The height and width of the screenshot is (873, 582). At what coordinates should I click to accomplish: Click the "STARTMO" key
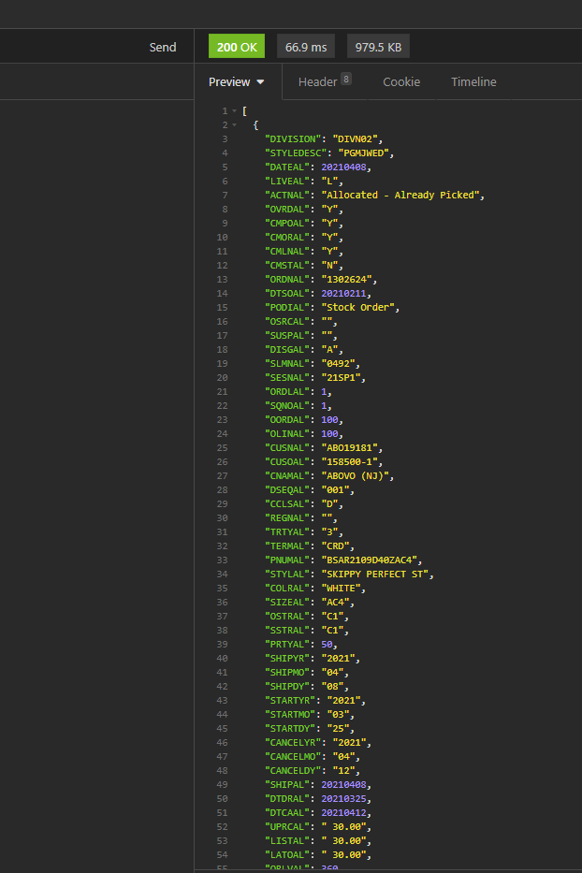[x=290, y=714]
